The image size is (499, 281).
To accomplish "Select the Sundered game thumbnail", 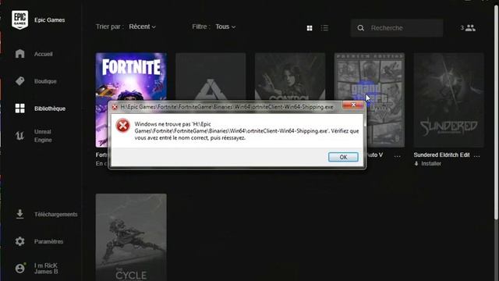I will 449,100.
